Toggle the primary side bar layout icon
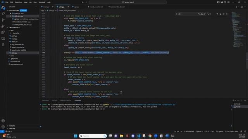Viewport: 248px width, 139px height. (x=218, y=2)
